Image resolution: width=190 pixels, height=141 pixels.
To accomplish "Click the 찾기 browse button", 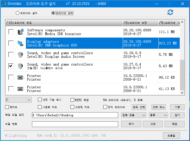I will point(177,115).
